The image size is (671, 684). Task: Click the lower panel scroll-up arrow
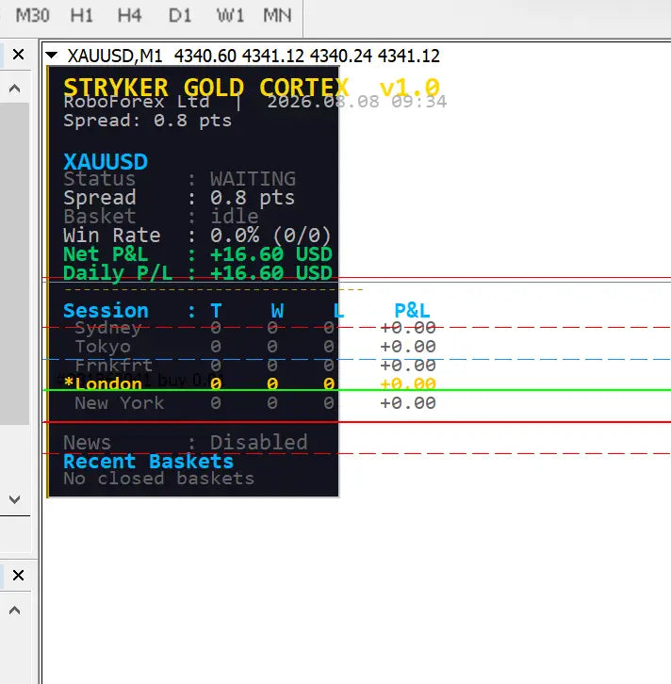[x=14, y=610]
